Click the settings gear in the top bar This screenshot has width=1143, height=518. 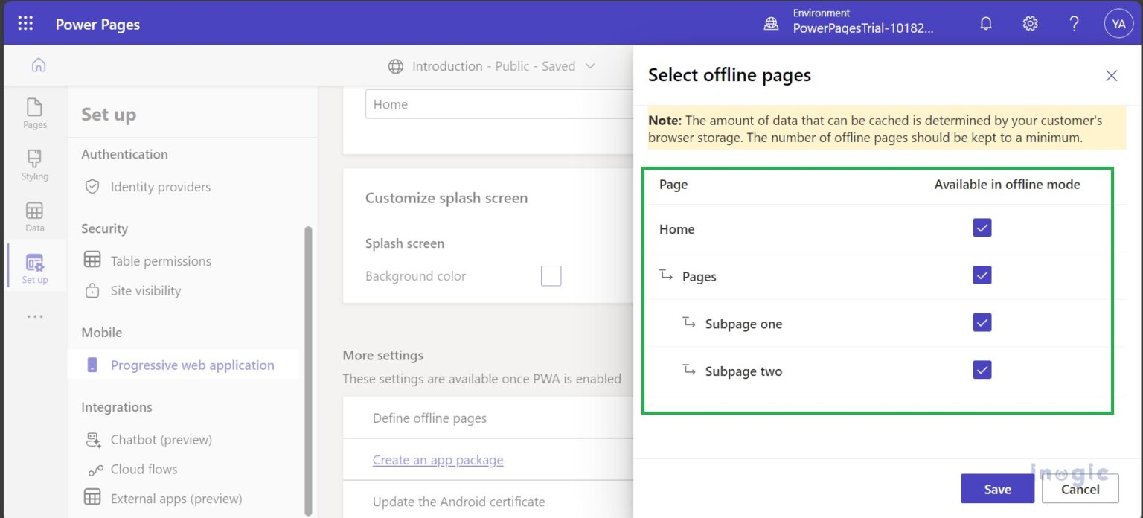(x=1030, y=23)
